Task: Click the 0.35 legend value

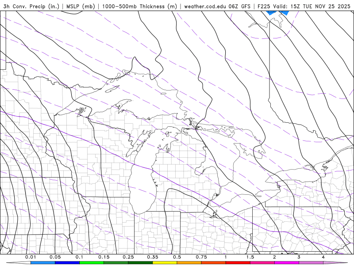Action: coord(153,257)
